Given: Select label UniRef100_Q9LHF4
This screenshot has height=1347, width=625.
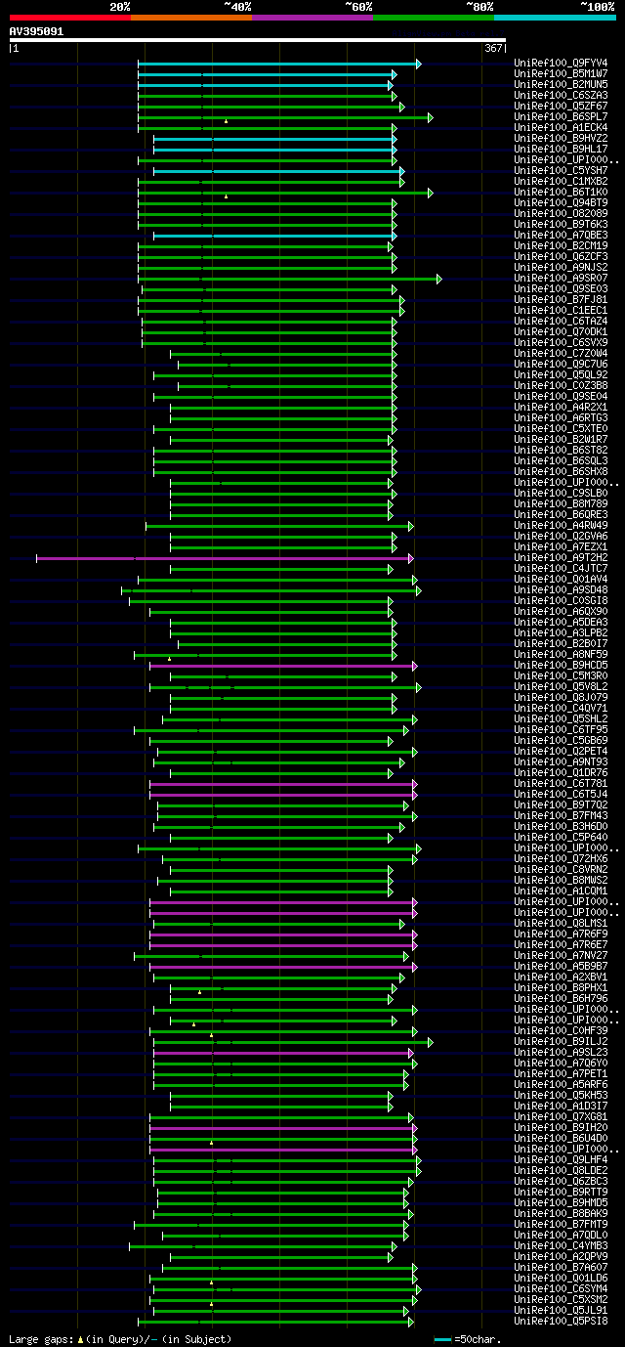Looking at the screenshot, I should 561,1160.
